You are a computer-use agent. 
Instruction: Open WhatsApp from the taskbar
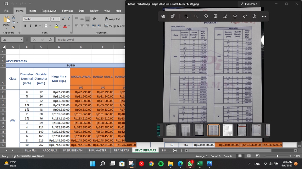point(190,164)
